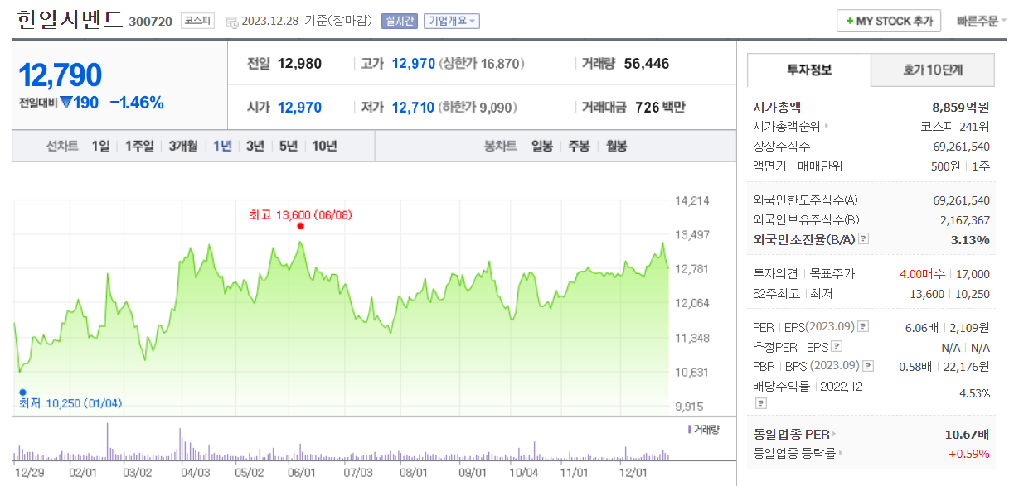The width and height of the screenshot is (1014, 486).
Task: Click the 시가총액순위 link
Action: pyautogui.click(x=786, y=127)
